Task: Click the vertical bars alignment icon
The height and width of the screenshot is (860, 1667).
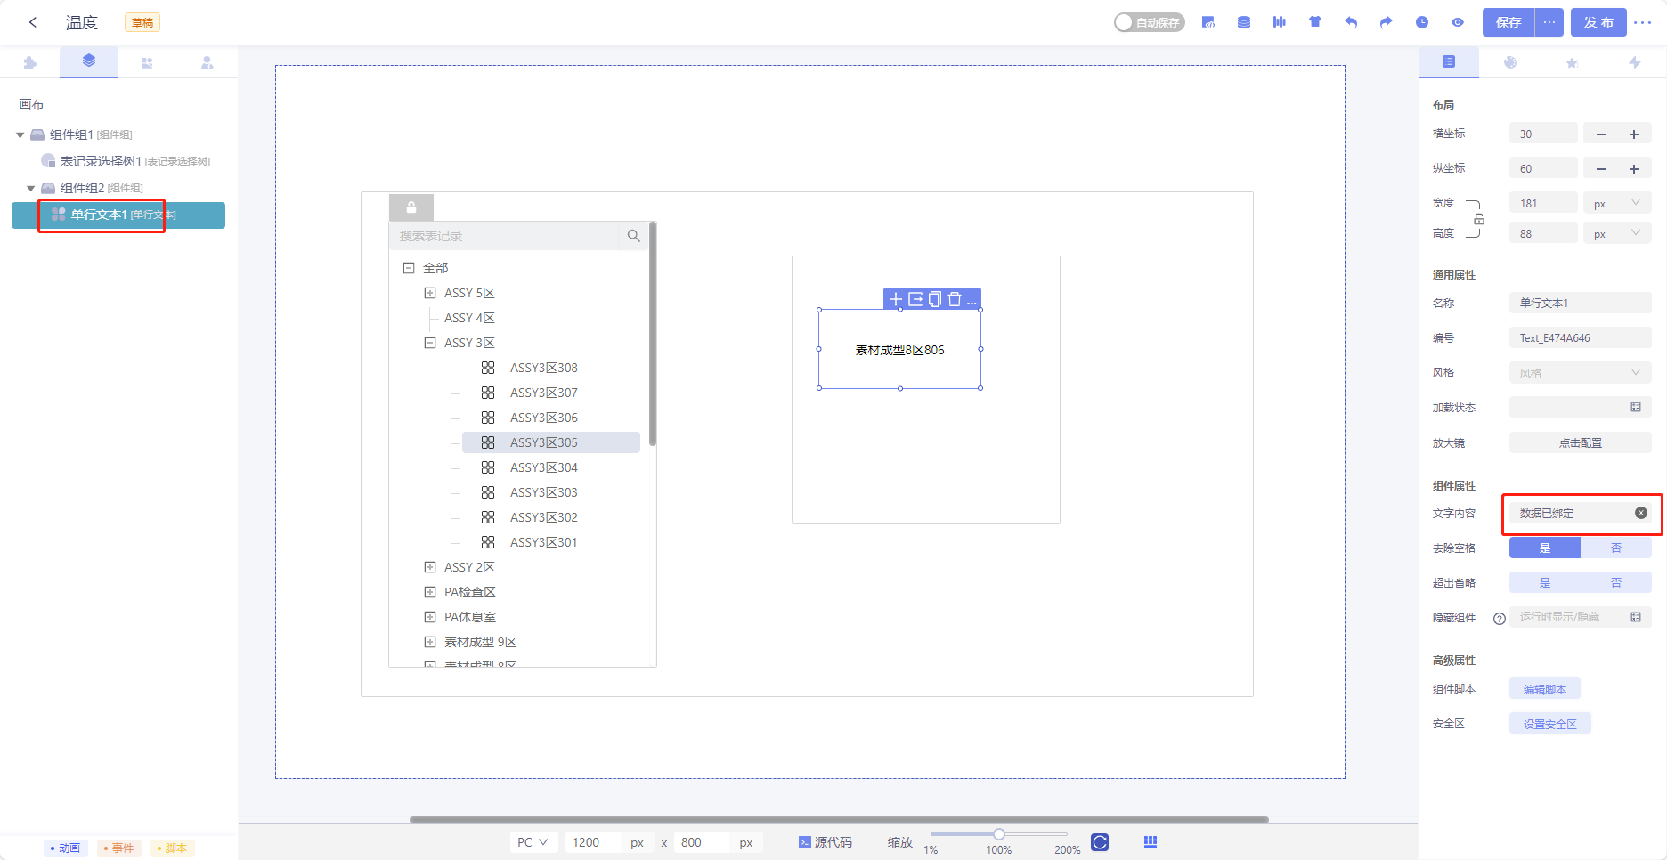Action: point(1280,22)
